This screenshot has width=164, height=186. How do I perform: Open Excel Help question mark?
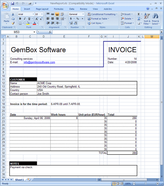[x=148, y=9]
